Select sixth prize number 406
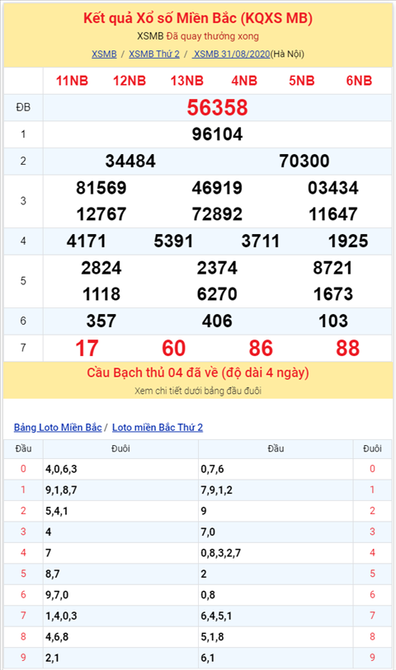Viewport: 396px width, 670px height. click(x=217, y=321)
